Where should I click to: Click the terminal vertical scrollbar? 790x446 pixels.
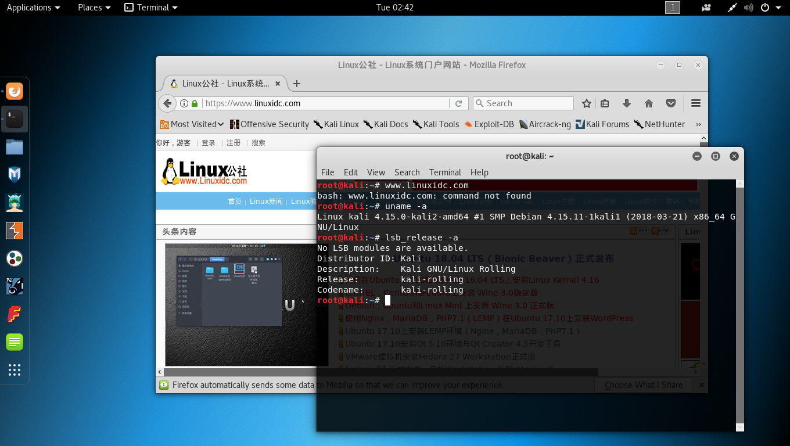(x=739, y=305)
